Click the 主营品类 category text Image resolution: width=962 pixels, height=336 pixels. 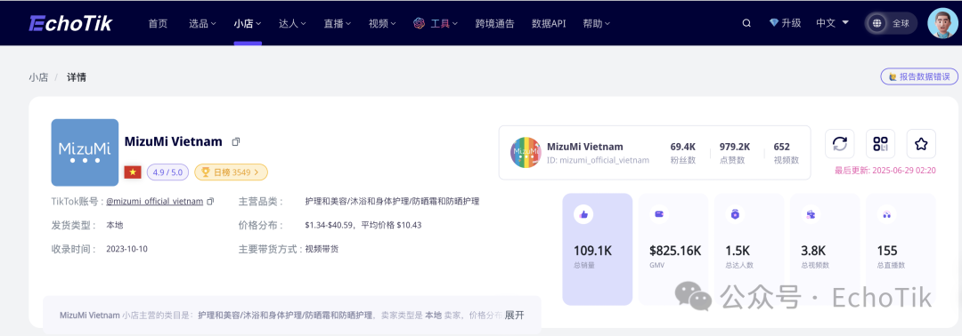coord(392,201)
